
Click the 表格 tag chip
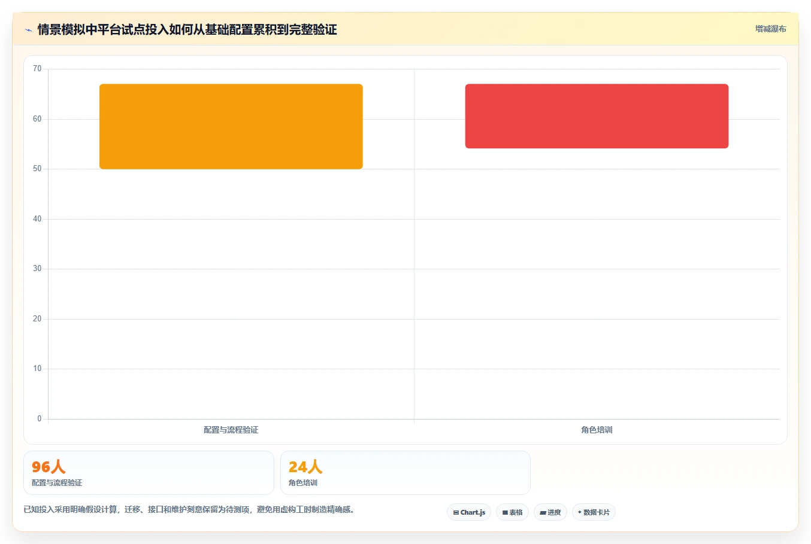(512, 512)
